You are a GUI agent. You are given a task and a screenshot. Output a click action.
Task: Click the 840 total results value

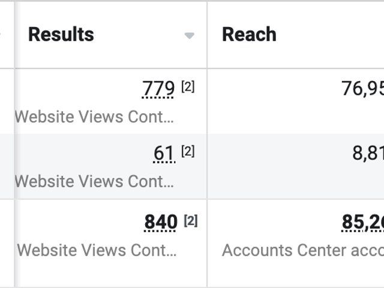pyautogui.click(x=161, y=223)
